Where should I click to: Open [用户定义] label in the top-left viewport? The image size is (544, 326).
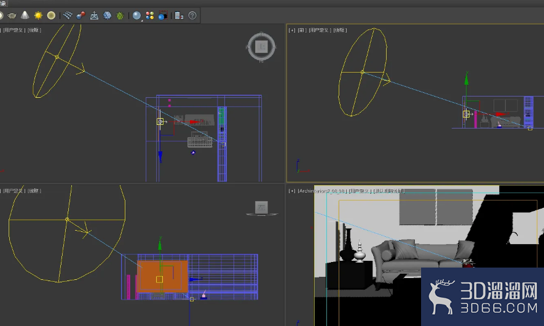click(x=13, y=30)
